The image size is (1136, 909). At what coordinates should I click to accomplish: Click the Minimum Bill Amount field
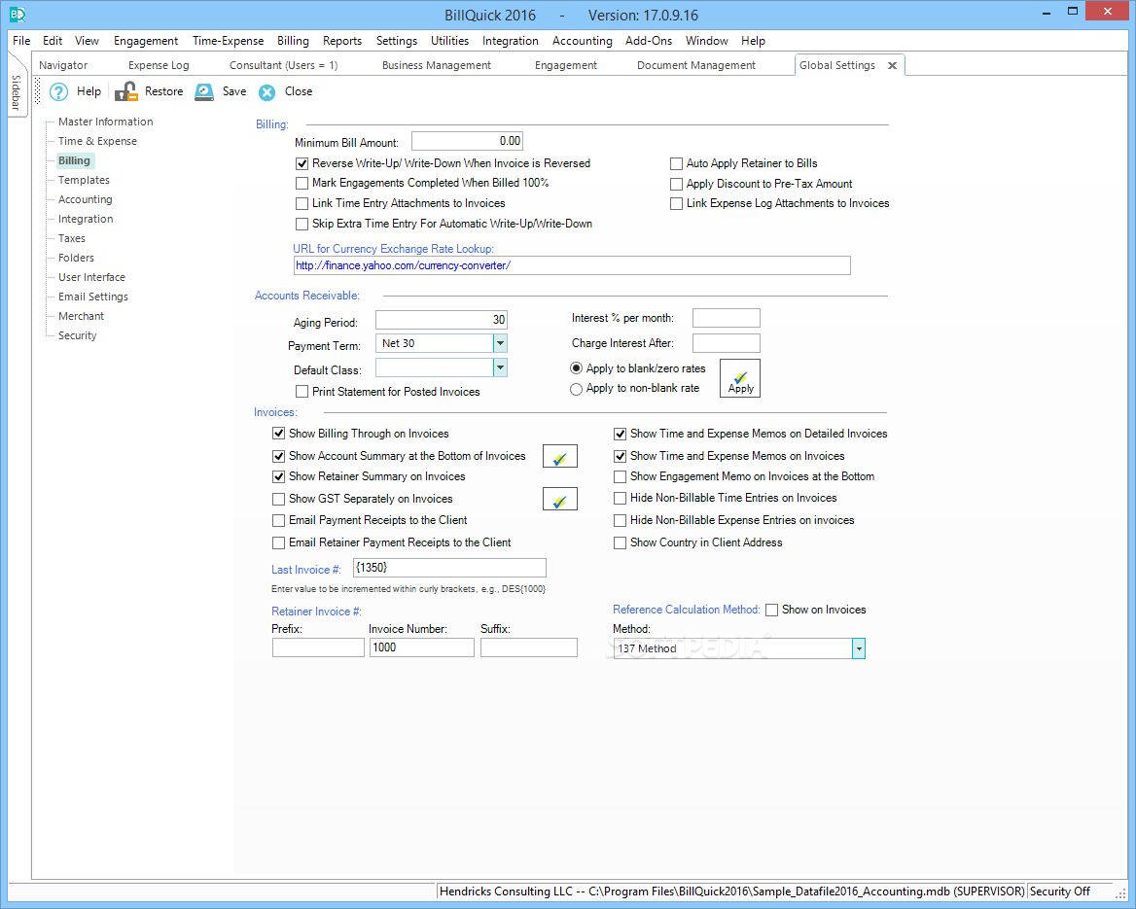tap(467, 141)
